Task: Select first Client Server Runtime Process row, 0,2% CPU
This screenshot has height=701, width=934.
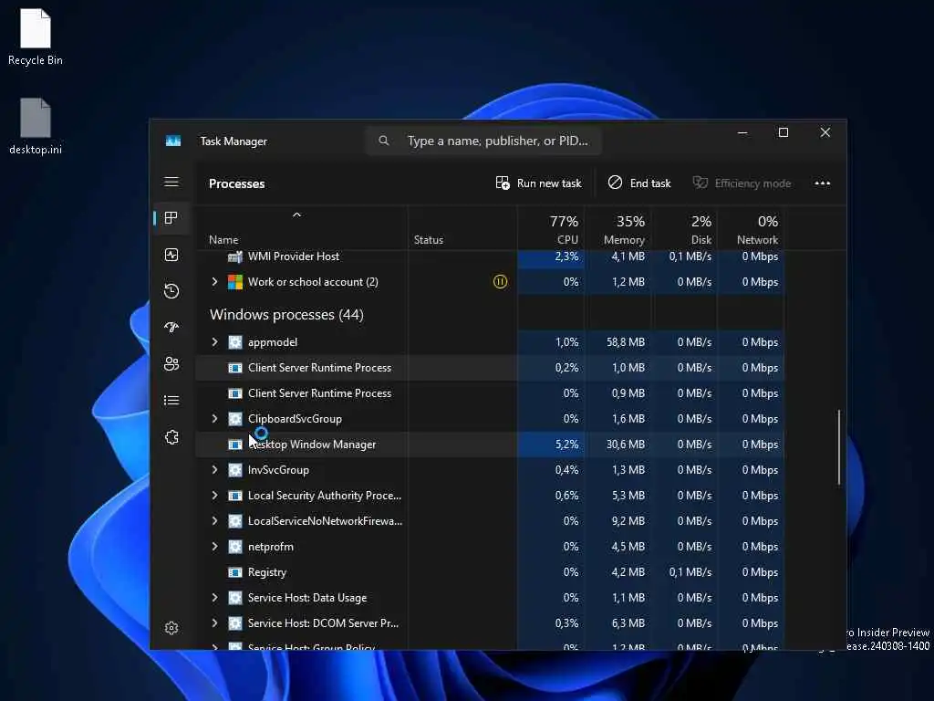Action: point(490,368)
